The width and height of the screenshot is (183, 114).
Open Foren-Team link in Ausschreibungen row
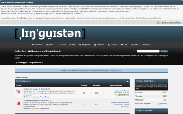coord(44,109)
